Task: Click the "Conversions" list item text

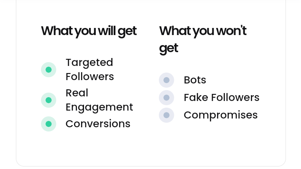Action: point(98,124)
